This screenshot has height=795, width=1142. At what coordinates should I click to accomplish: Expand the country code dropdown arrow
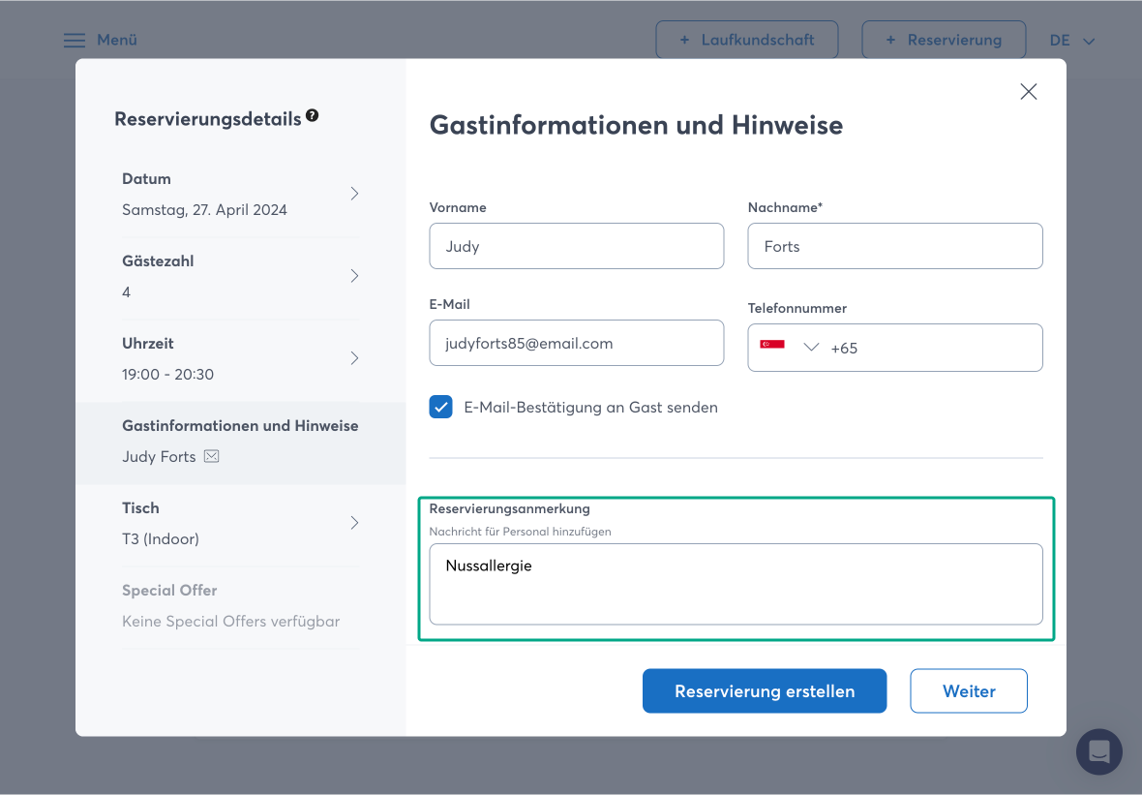tap(811, 348)
